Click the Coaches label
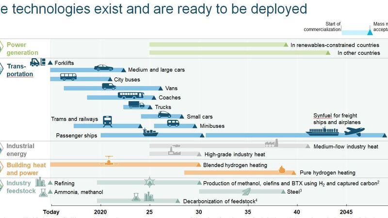Viewport: 388px width, 218px height. (169, 98)
